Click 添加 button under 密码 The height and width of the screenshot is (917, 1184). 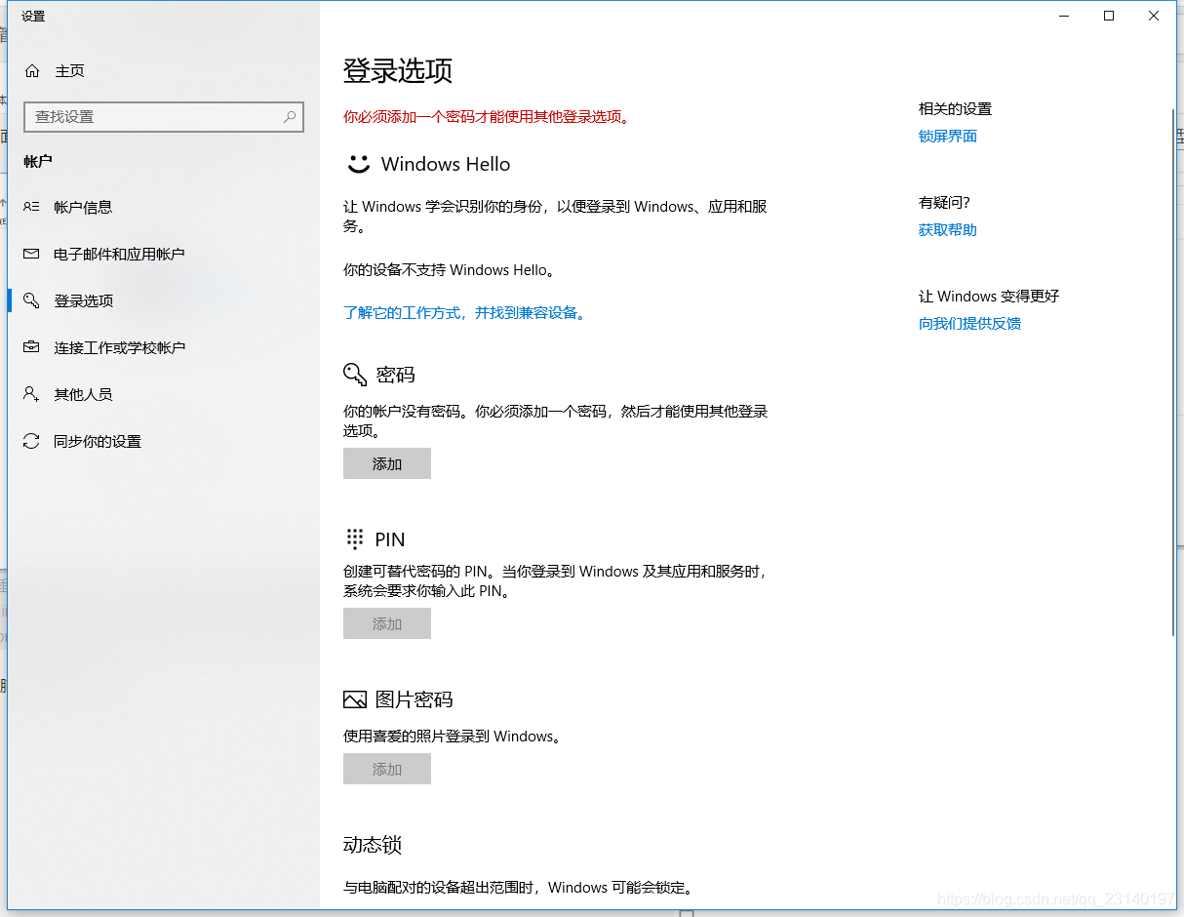[387, 463]
